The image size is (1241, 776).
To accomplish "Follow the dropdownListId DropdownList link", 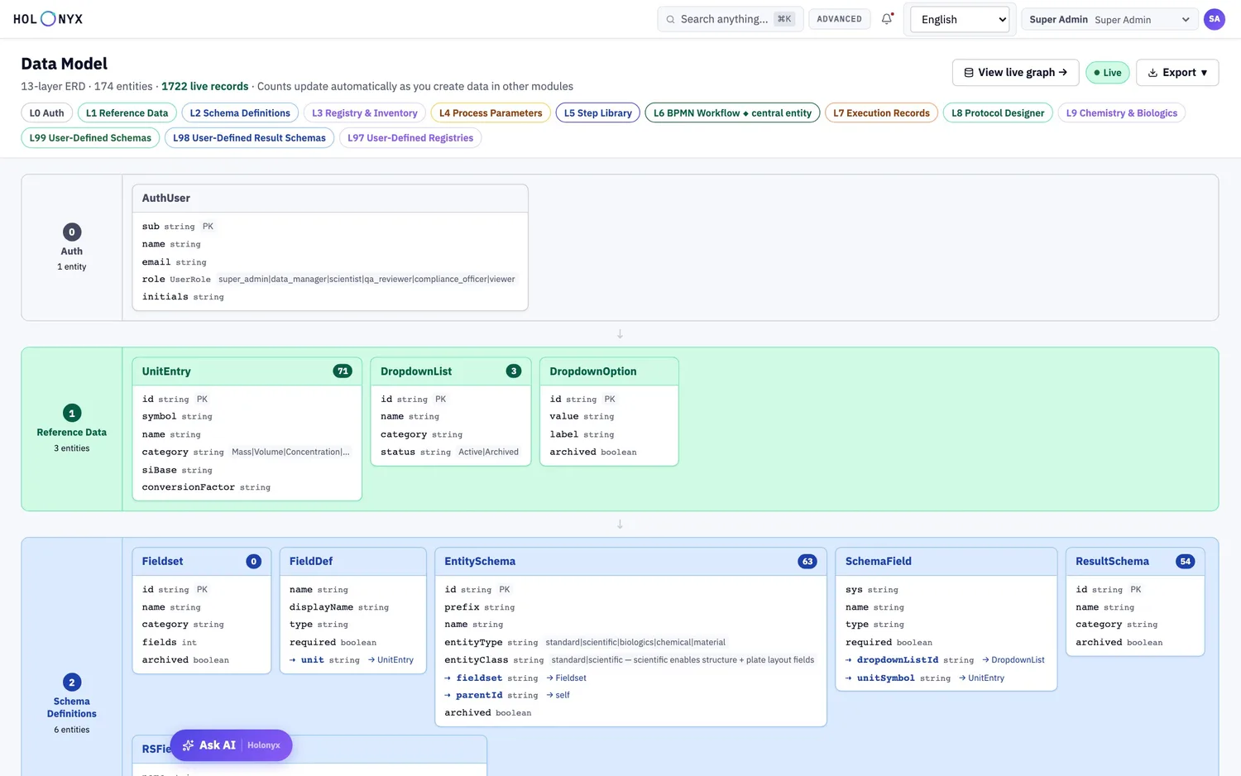I will pos(1013,660).
